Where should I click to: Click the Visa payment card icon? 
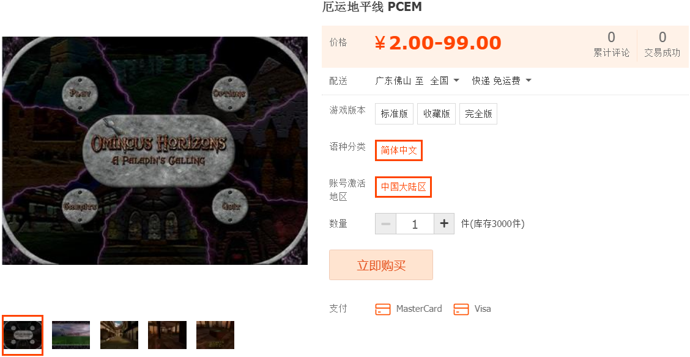coord(461,309)
